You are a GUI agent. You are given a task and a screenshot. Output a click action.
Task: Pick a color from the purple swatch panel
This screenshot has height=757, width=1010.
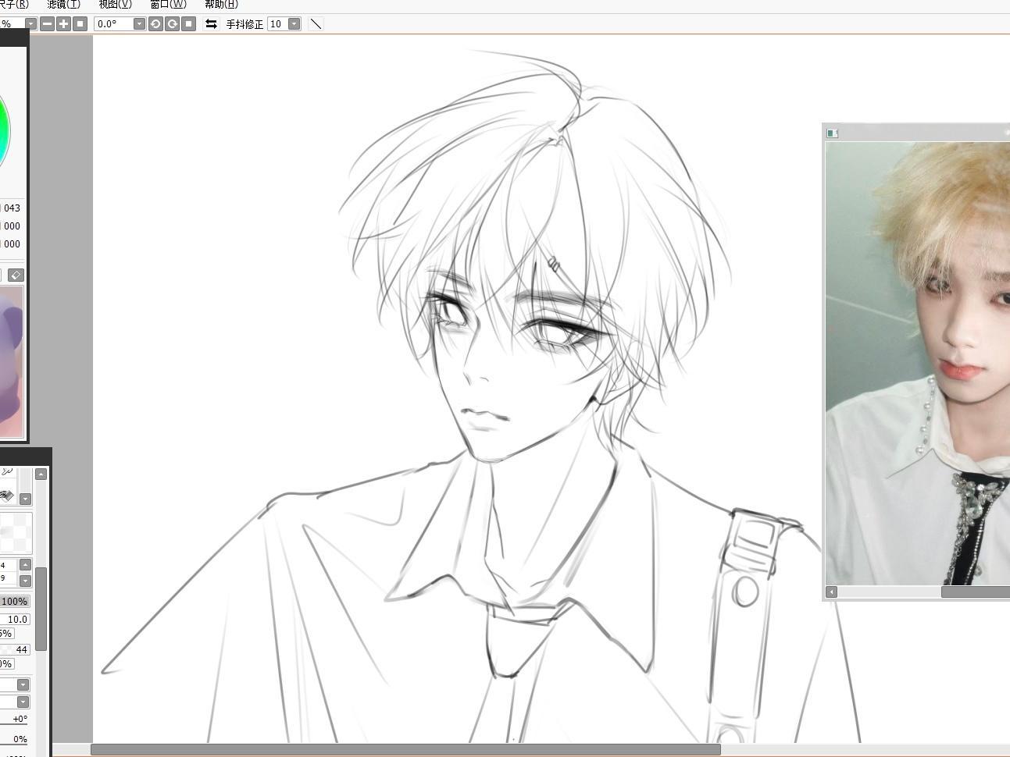click(x=11, y=361)
